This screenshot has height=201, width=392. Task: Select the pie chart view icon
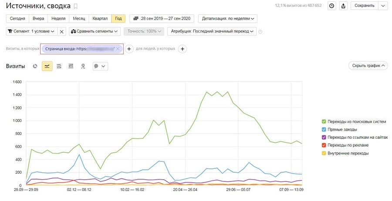tap(35, 66)
